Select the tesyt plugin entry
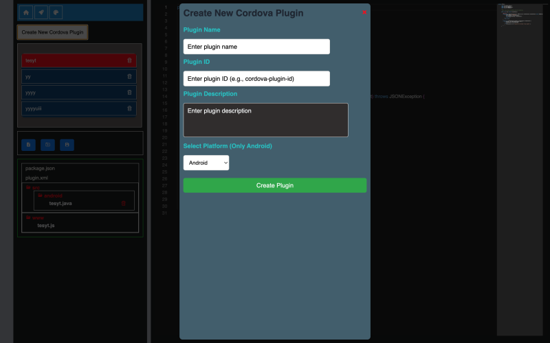Viewport: 550px width, 343px height. click(x=79, y=60)
